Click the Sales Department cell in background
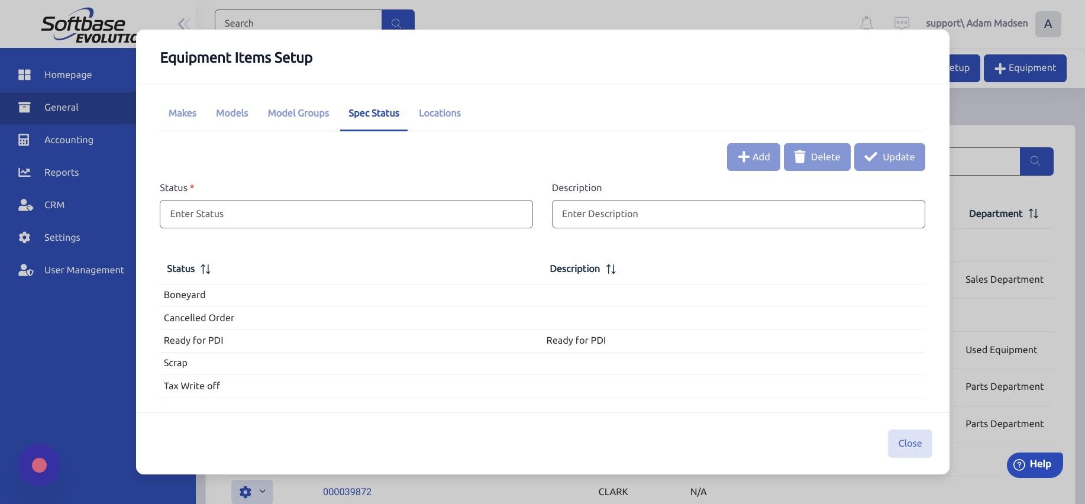 [x=1004, y=279]
